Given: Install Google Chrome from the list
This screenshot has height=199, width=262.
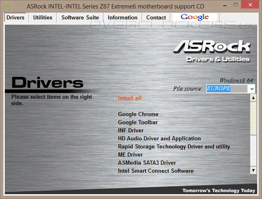Looking at the screenshot, I should tap(138, 114).
